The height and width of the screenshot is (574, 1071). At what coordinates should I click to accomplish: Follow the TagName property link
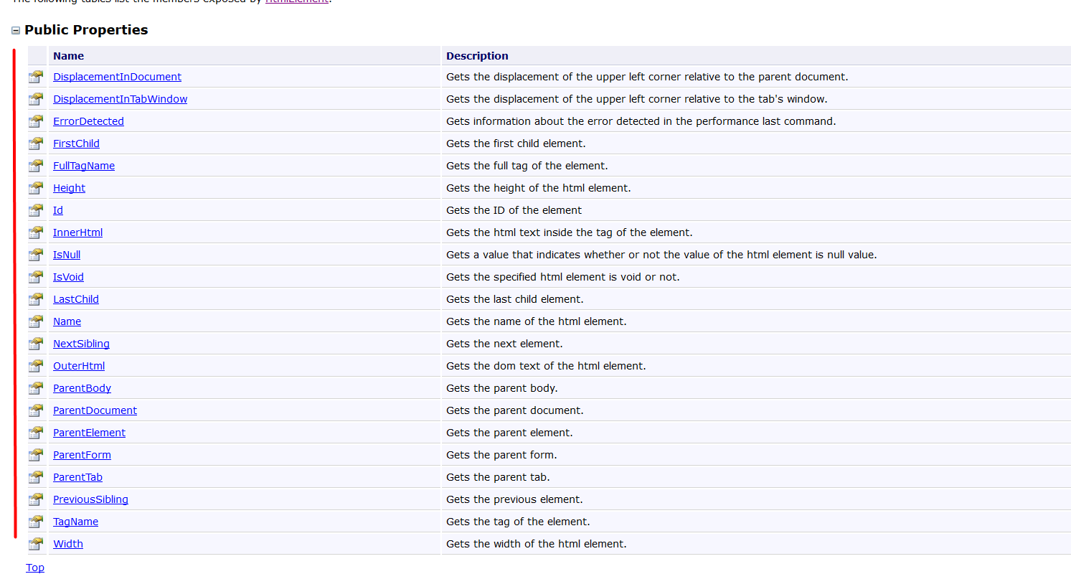coord(75,522)
